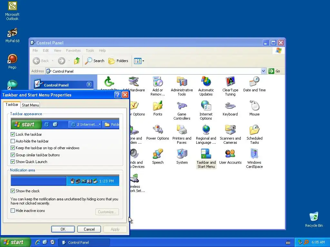The width and height of the screenshot is (330, 247).
Task: Enable Hide inactive icons
Action: pyautogui.click(x=13, y=210)
